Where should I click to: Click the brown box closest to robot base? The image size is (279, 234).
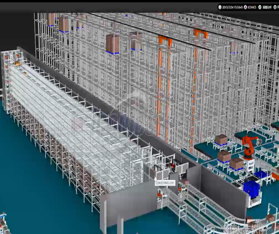236,163
